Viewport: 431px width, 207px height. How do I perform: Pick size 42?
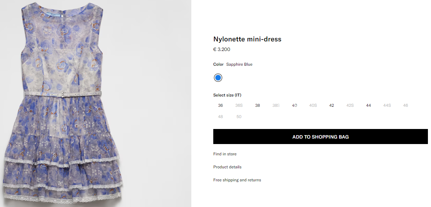pyautogui.click(x=332, y=105)
